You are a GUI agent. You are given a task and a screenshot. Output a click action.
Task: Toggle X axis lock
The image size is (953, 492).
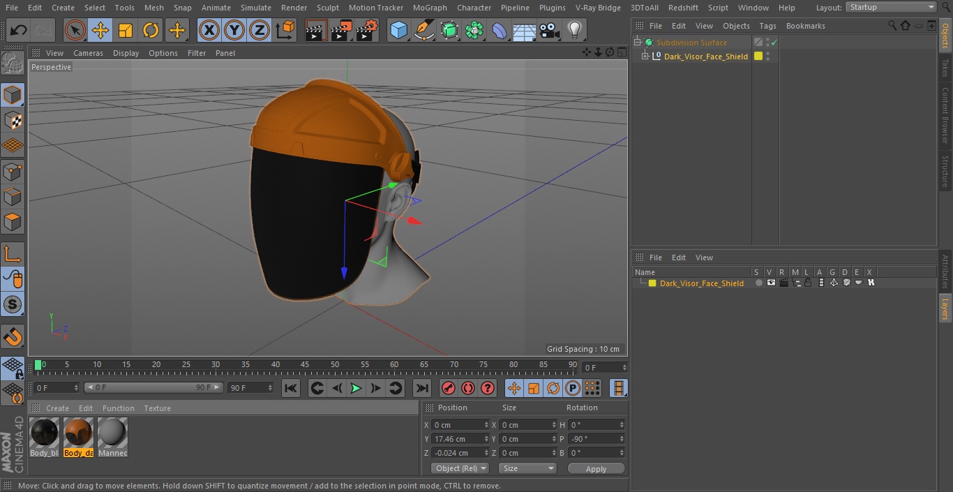click(209, 30)
